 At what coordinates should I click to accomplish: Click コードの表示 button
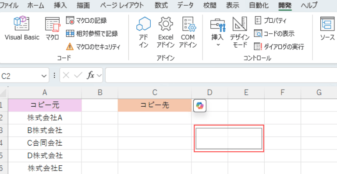click(x=274, y=34)
